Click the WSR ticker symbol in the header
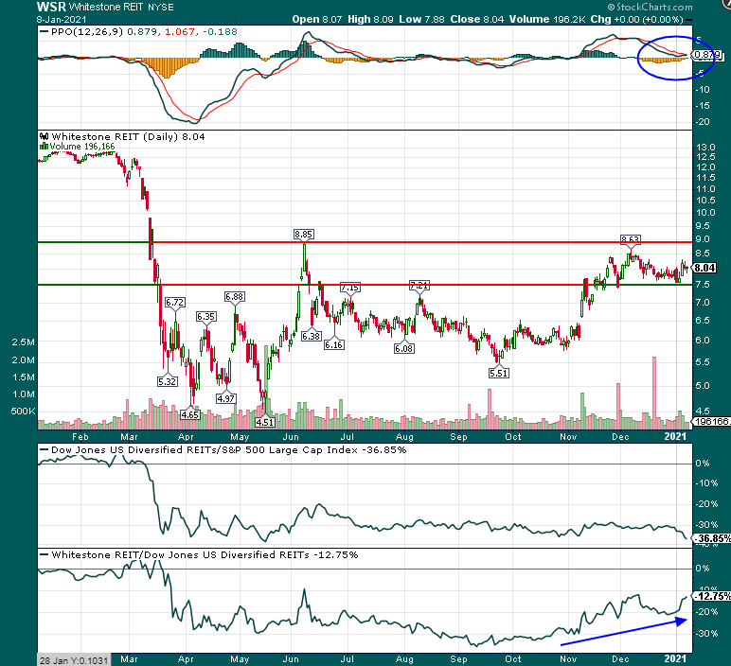This screenshot has width=731, height=666. pos(51,7)
